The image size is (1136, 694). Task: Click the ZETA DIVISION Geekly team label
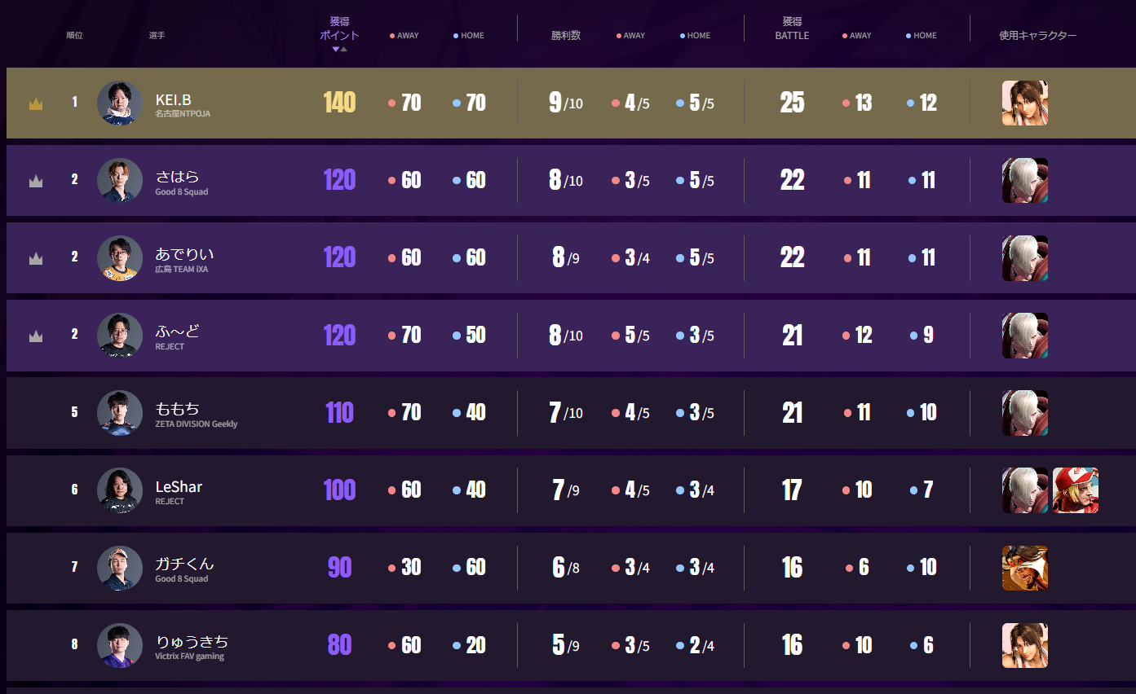[197, 424]
